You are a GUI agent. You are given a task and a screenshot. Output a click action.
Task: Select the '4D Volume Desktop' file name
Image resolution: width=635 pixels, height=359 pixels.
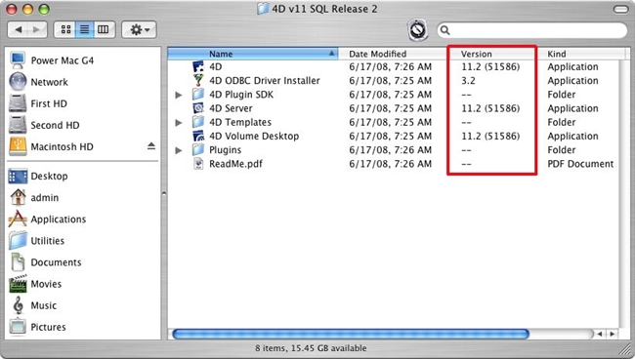(x=254, y=137)
